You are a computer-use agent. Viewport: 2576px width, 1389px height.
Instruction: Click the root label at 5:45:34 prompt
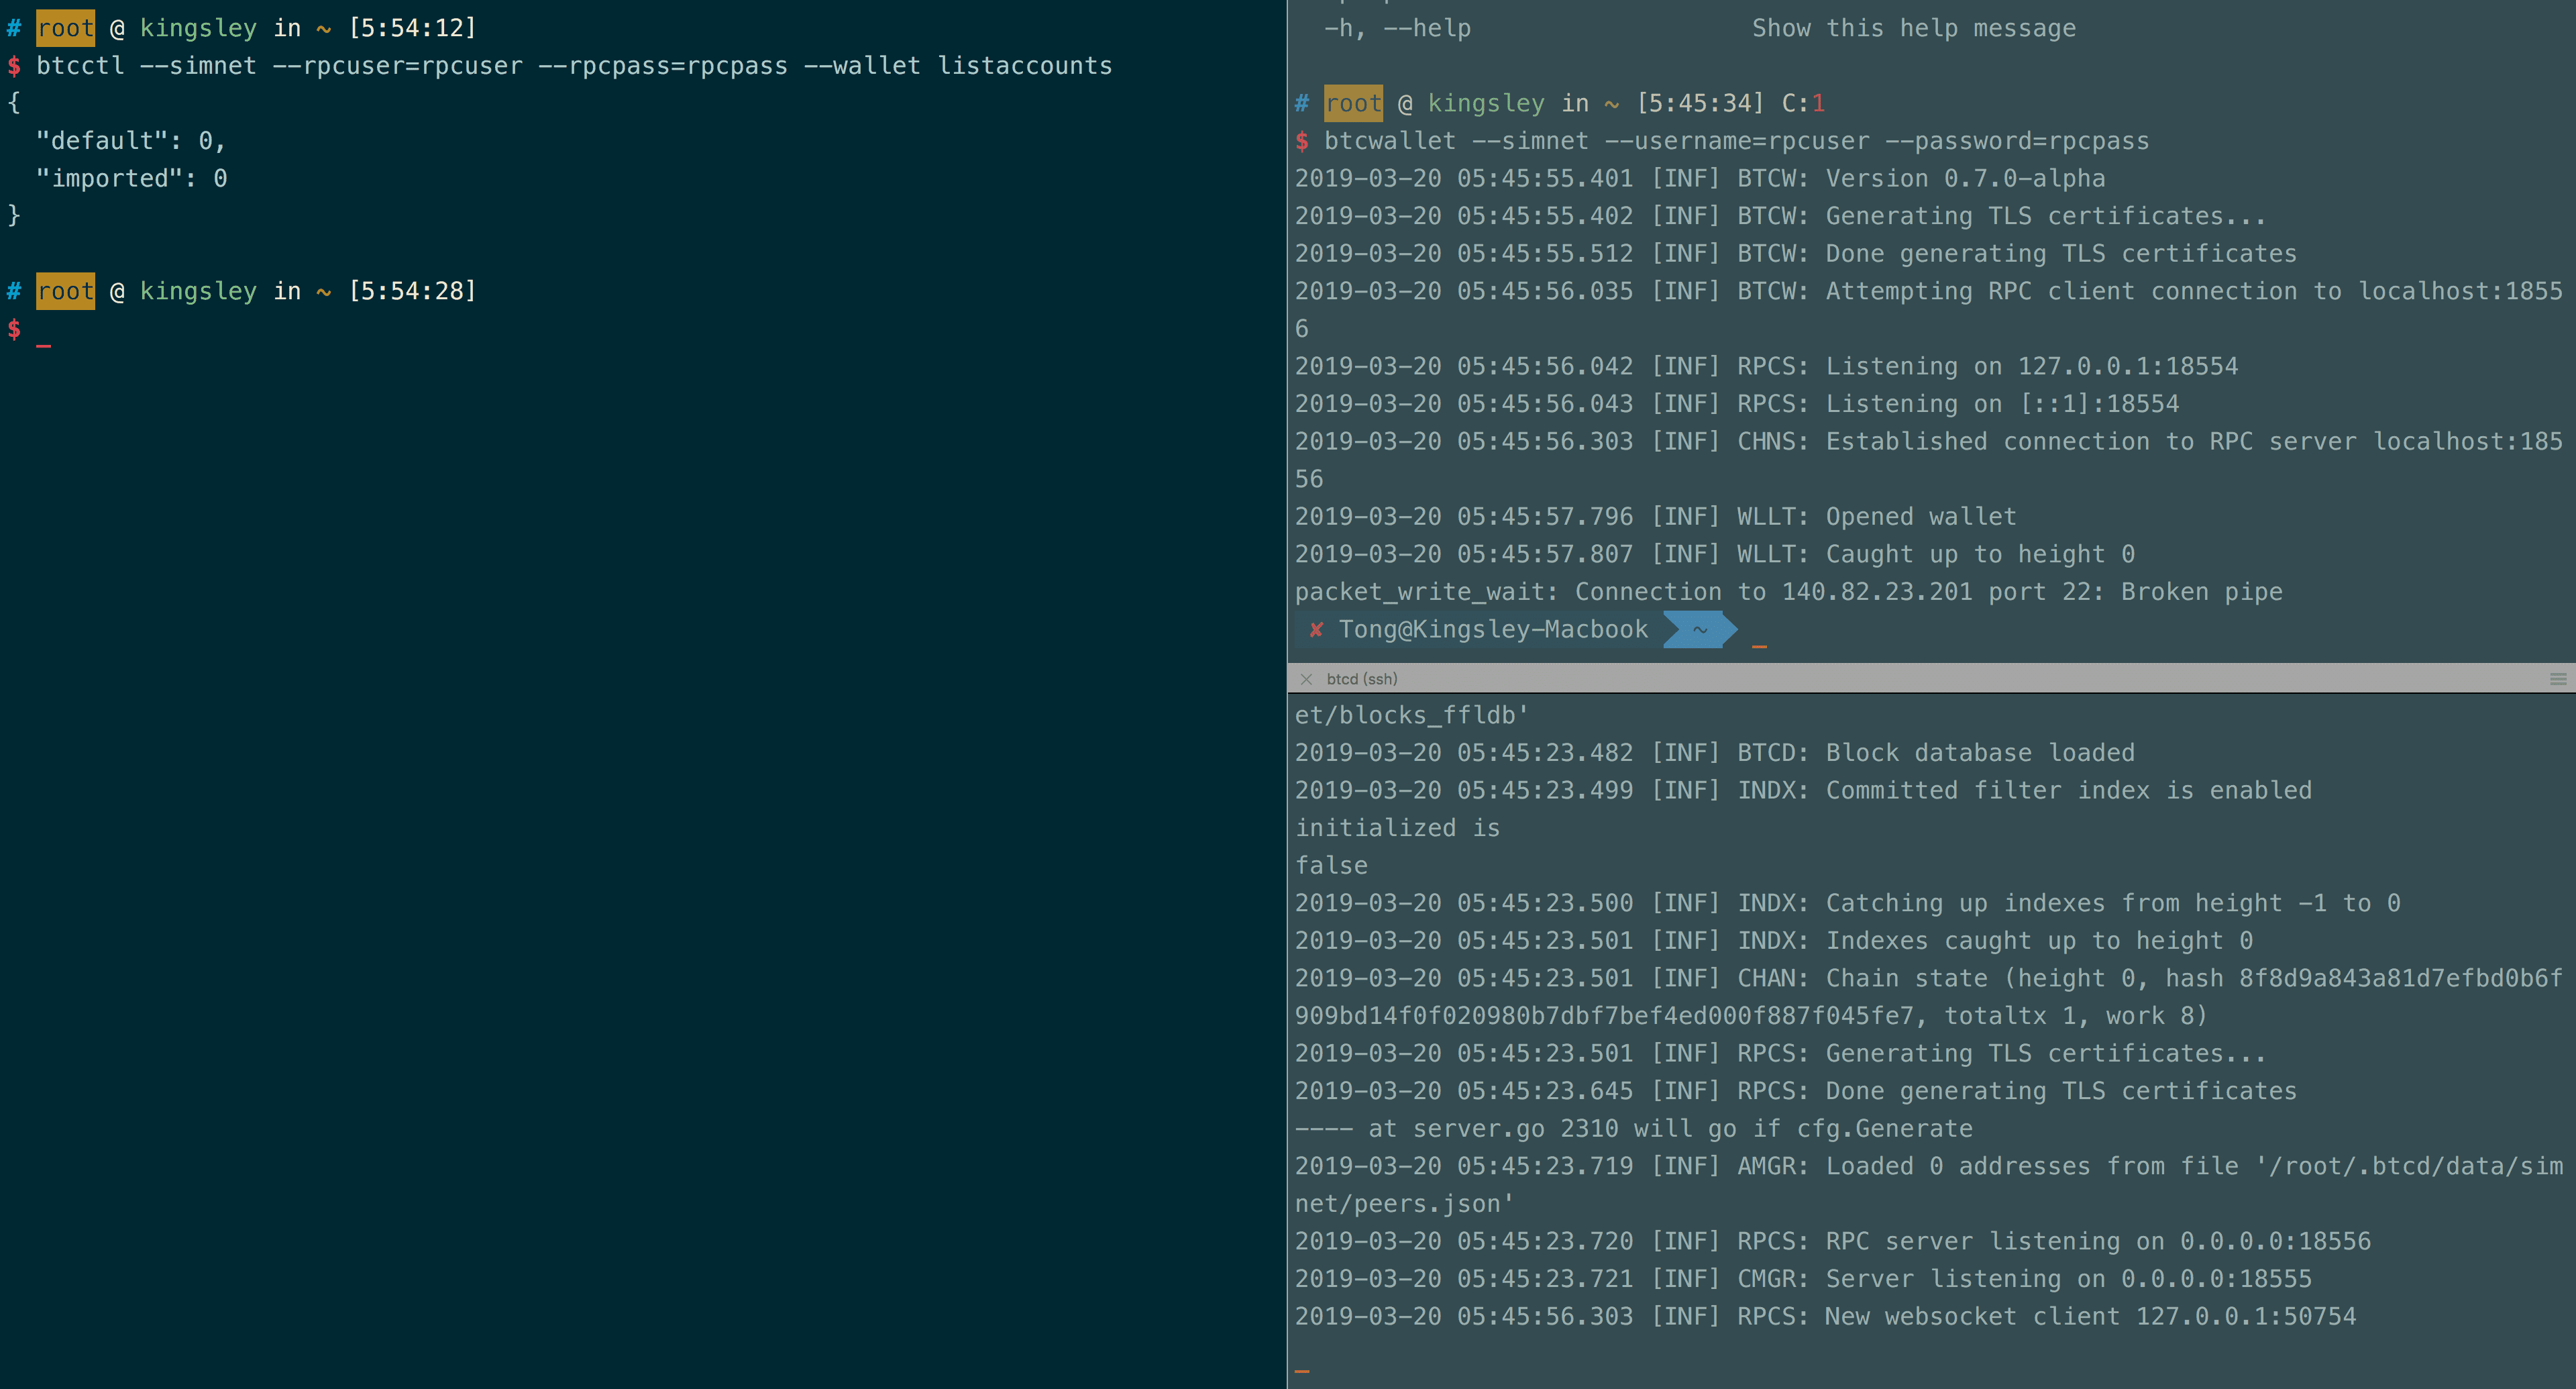pyautogui.click(x=1353, y=103)
